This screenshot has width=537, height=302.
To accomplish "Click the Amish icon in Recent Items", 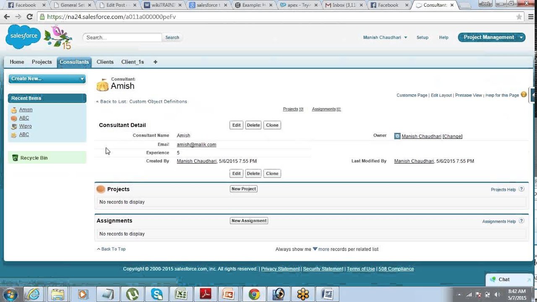I will [x=14, y=110].
